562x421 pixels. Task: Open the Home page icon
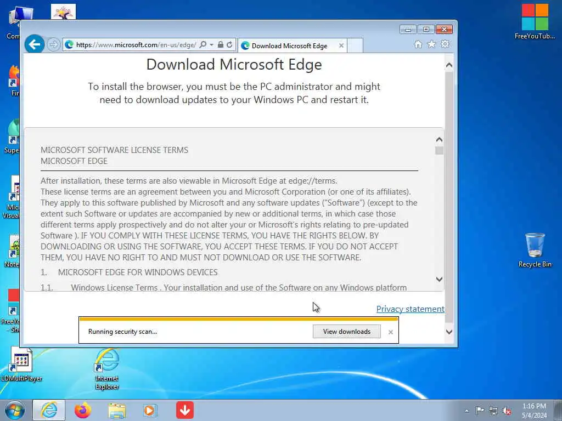(x=418, y=44)
